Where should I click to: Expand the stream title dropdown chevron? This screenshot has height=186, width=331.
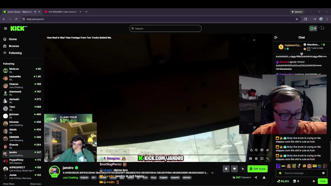coord(212,173)
